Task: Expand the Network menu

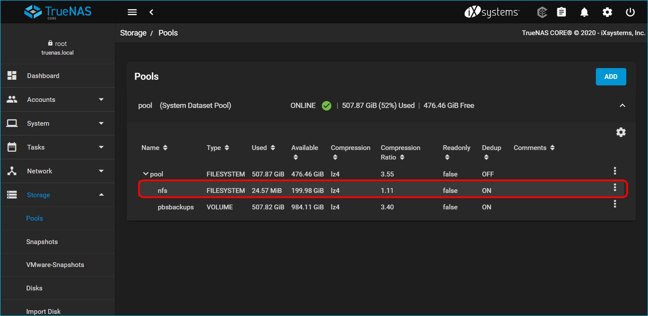Action: (58, 171)
